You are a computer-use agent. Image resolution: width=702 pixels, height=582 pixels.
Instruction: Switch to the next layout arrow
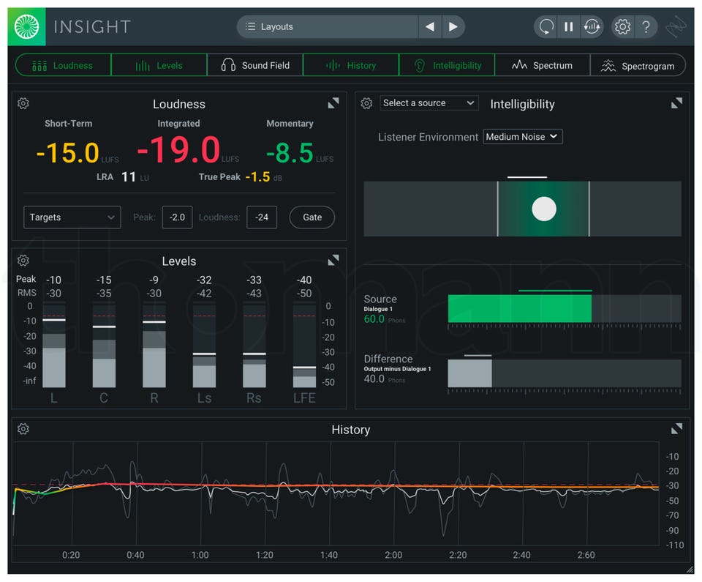(453, 27)
